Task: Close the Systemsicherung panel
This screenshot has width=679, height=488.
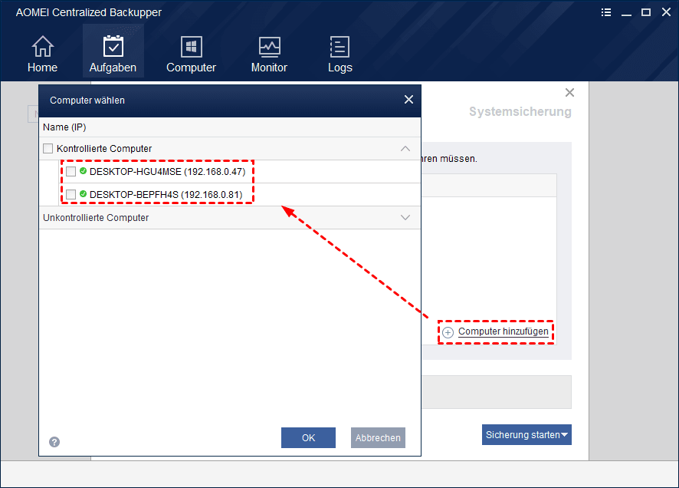Action: [x=570, y=92]
